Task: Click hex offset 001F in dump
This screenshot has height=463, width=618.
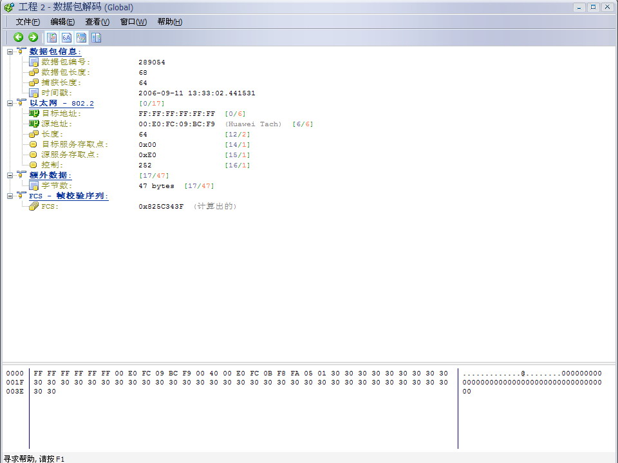Action: (x=15, y=382)
